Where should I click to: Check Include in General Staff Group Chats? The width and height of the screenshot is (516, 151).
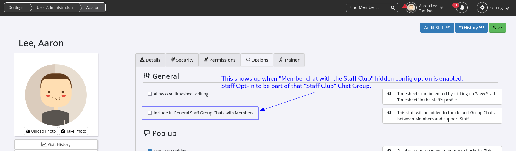pyautogui.click(x=150, y=113)
